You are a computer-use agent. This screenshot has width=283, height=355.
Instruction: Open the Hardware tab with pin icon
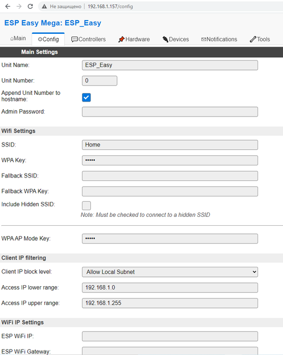click(x=134, y=39)
